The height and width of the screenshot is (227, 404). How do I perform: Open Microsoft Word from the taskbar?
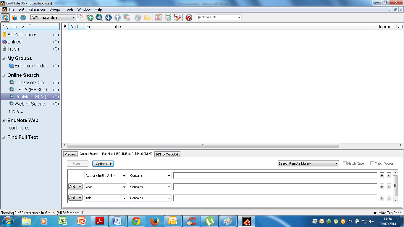(x=117, y=221)
